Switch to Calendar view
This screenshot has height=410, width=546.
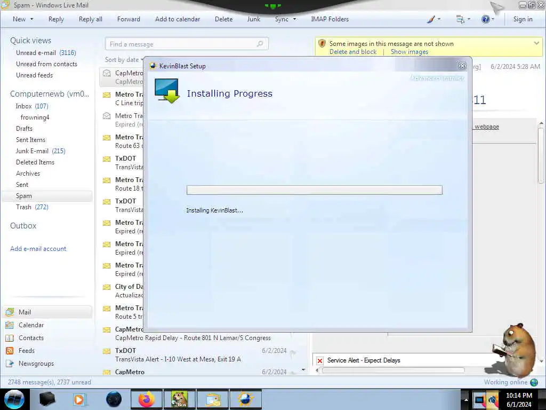[31, 325]
